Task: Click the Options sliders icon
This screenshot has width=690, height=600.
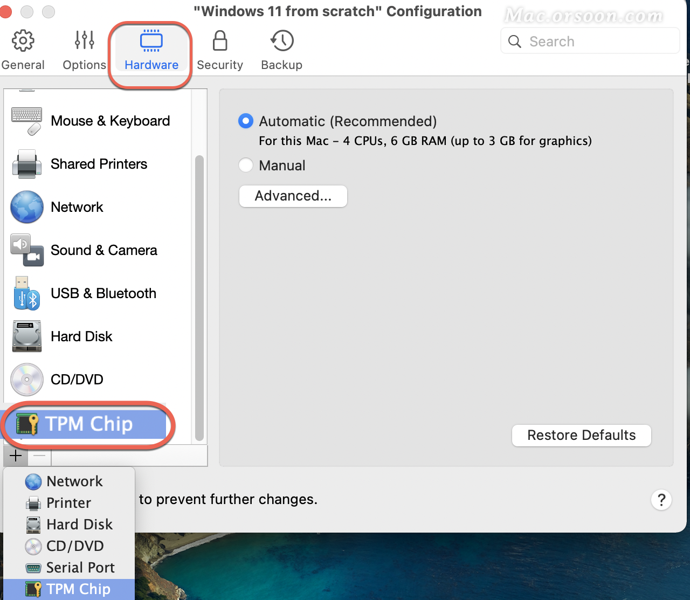Action: coord(85,40)
